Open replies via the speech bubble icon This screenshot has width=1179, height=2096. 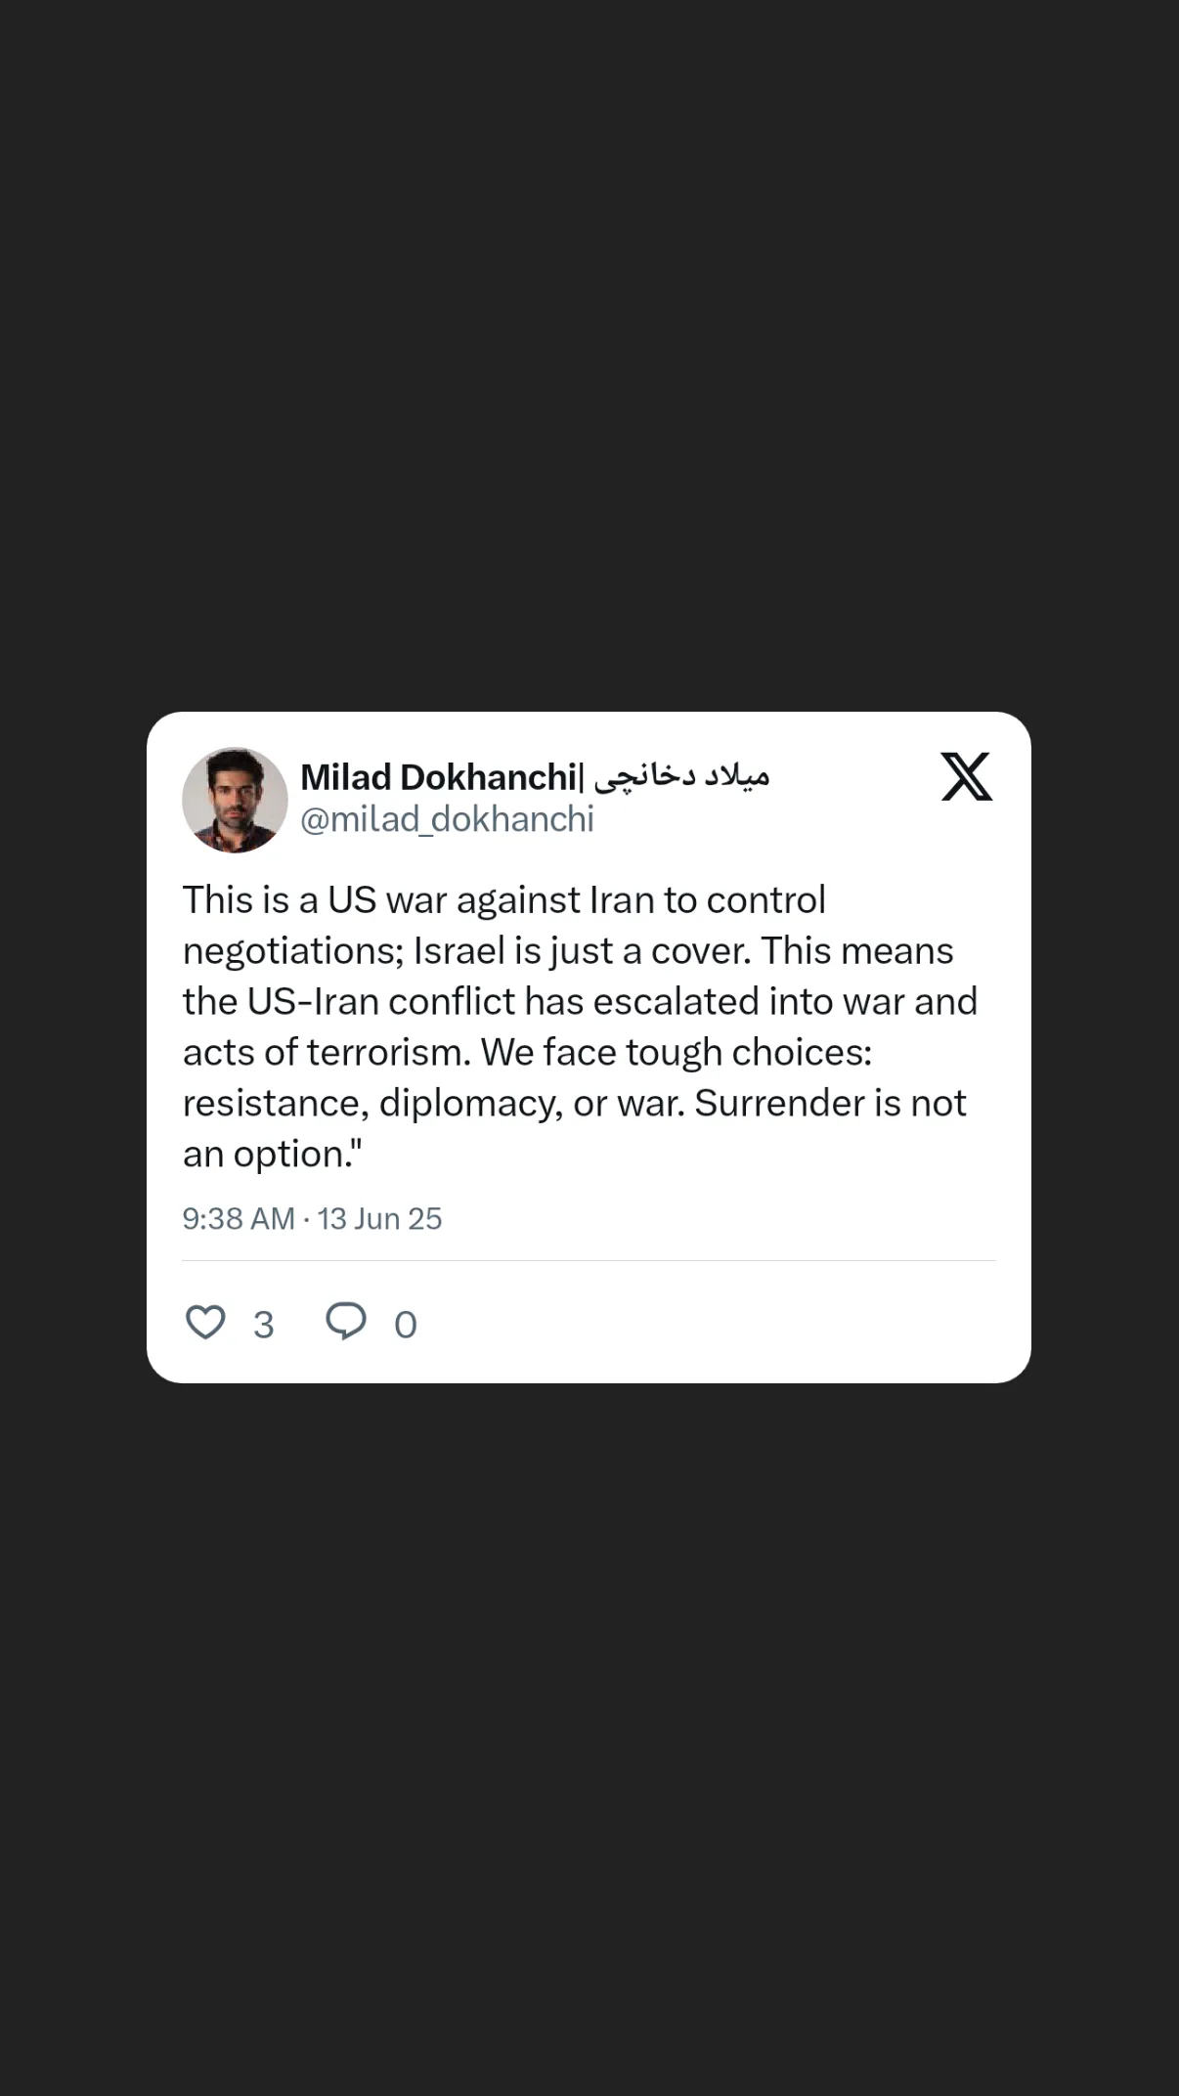coord(346,1322)
